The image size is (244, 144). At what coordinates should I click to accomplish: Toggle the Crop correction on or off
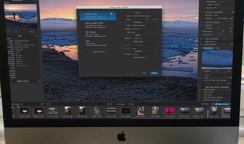pos(203,78)
